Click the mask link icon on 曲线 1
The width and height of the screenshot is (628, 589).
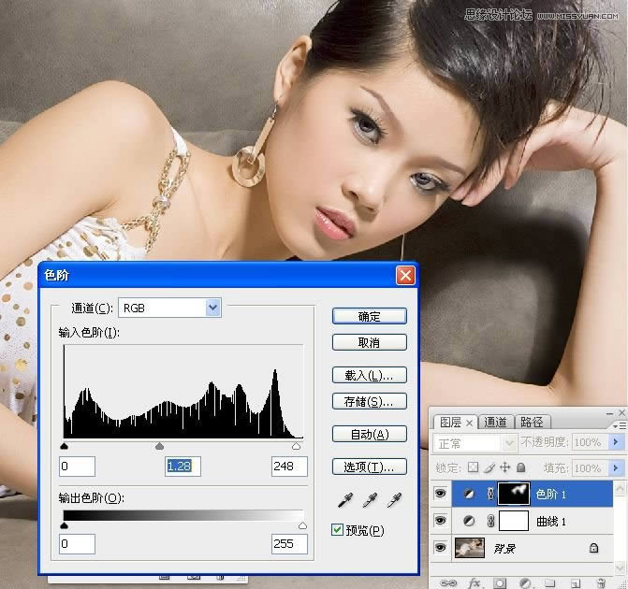coord(489,521)
